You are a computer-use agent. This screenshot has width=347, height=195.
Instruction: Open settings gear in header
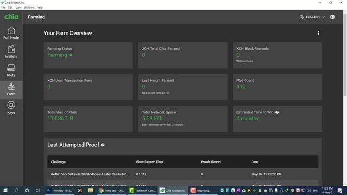332,17
